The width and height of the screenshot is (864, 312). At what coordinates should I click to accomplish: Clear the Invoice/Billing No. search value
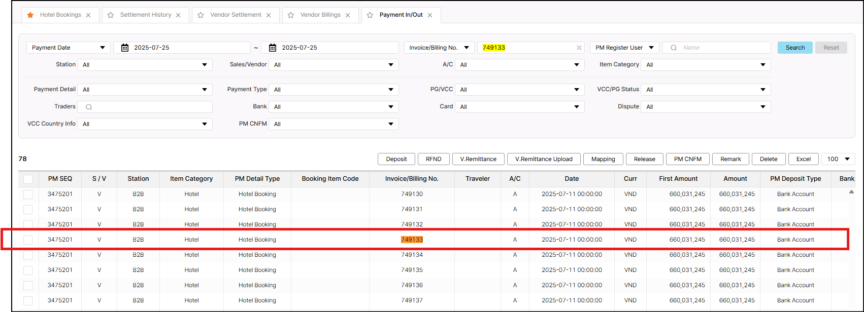pos(579,48)
